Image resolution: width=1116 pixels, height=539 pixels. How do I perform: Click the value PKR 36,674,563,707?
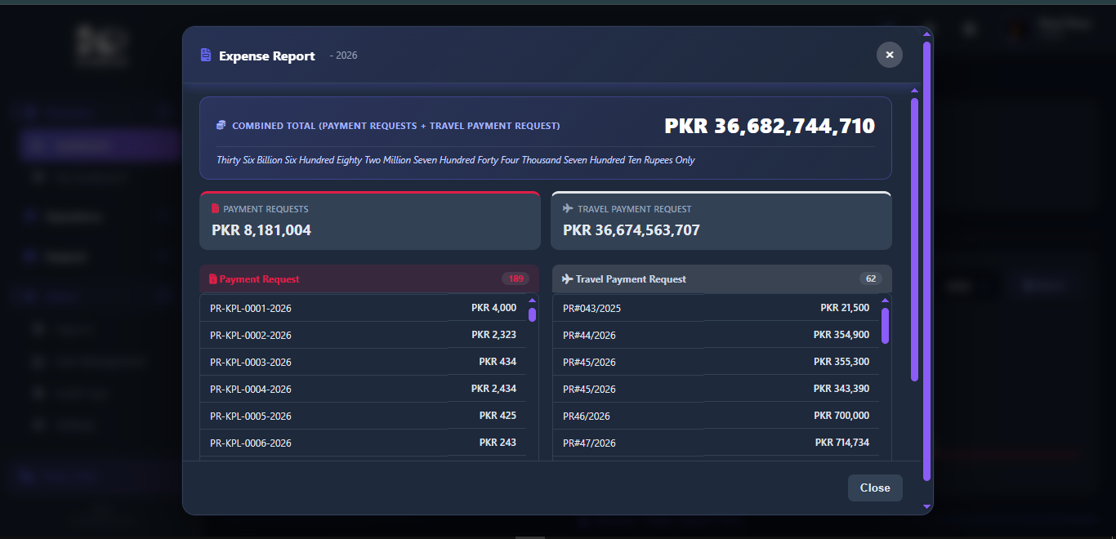[632, 230]
